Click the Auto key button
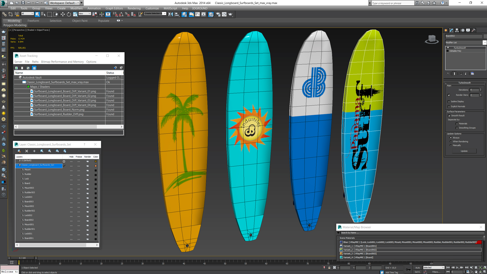Screen dimensions: 487x274 tap(418, 268)
